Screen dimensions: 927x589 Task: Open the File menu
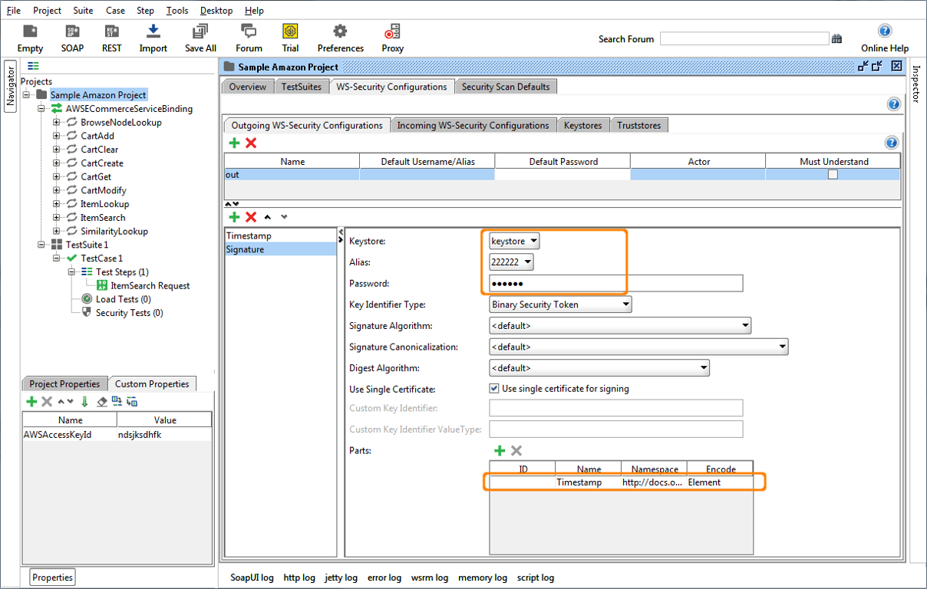click(14, 11)
